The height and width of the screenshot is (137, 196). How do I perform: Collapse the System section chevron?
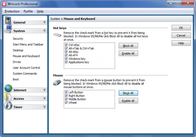pyautogui.click(x=44, y=31)
